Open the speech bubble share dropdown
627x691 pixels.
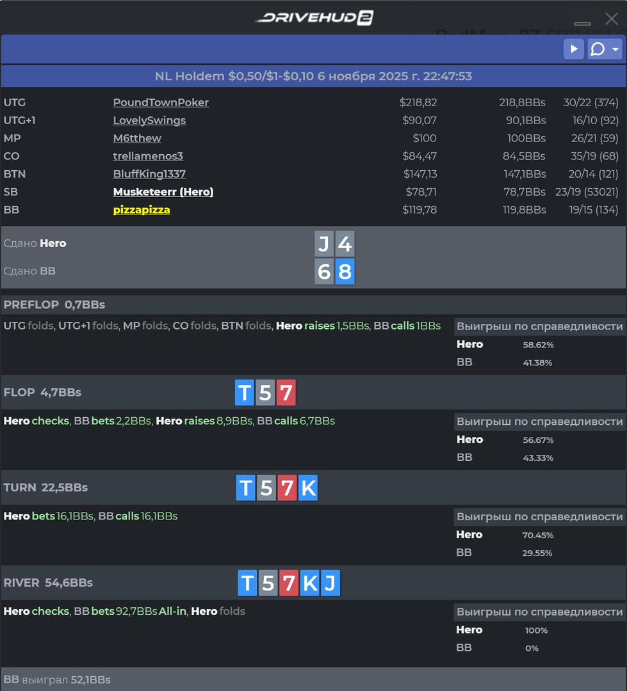pos(605,49)
